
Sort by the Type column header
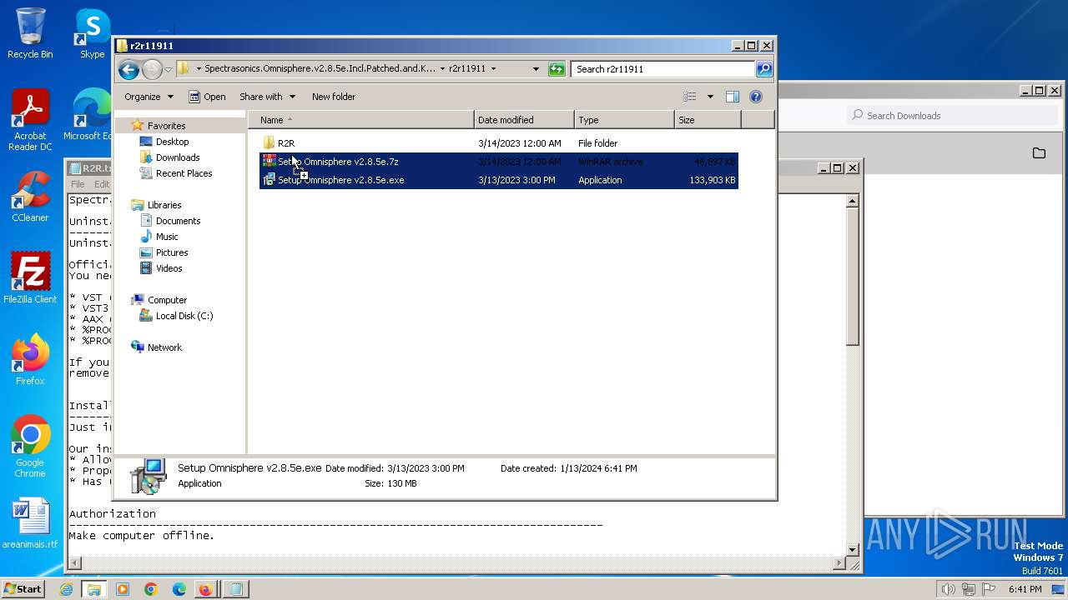624,120
